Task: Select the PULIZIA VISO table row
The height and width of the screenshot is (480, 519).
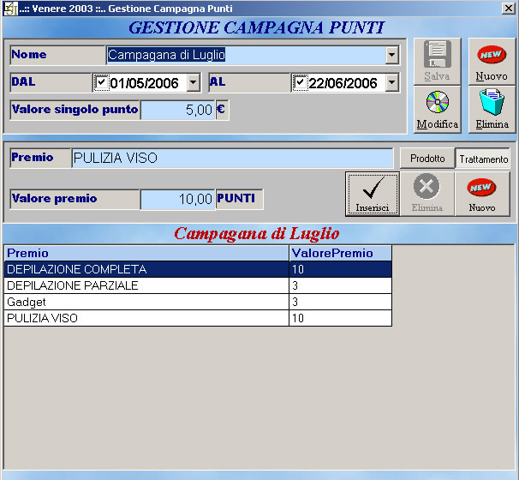Action: pos(198,318)
